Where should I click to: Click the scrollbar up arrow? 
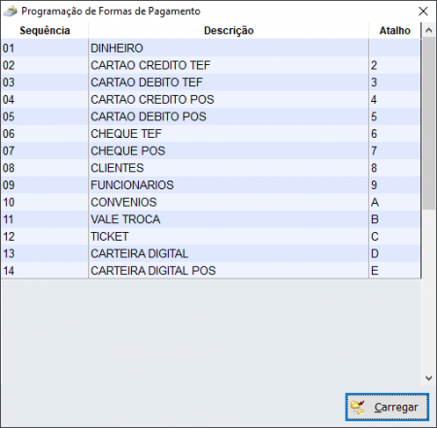[x=428, y=30]
